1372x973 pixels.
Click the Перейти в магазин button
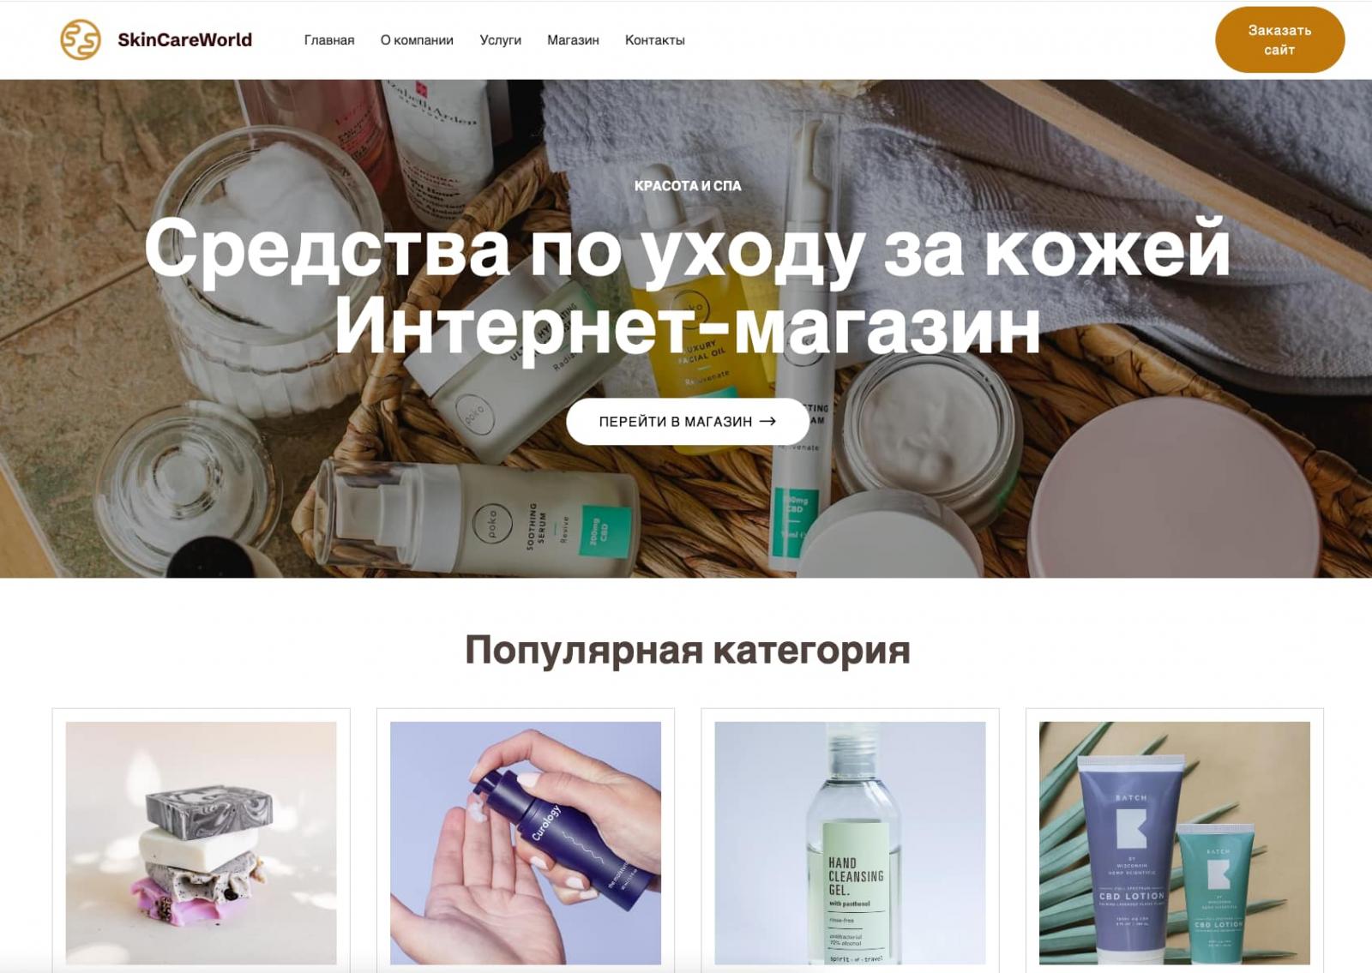[687, 421]
